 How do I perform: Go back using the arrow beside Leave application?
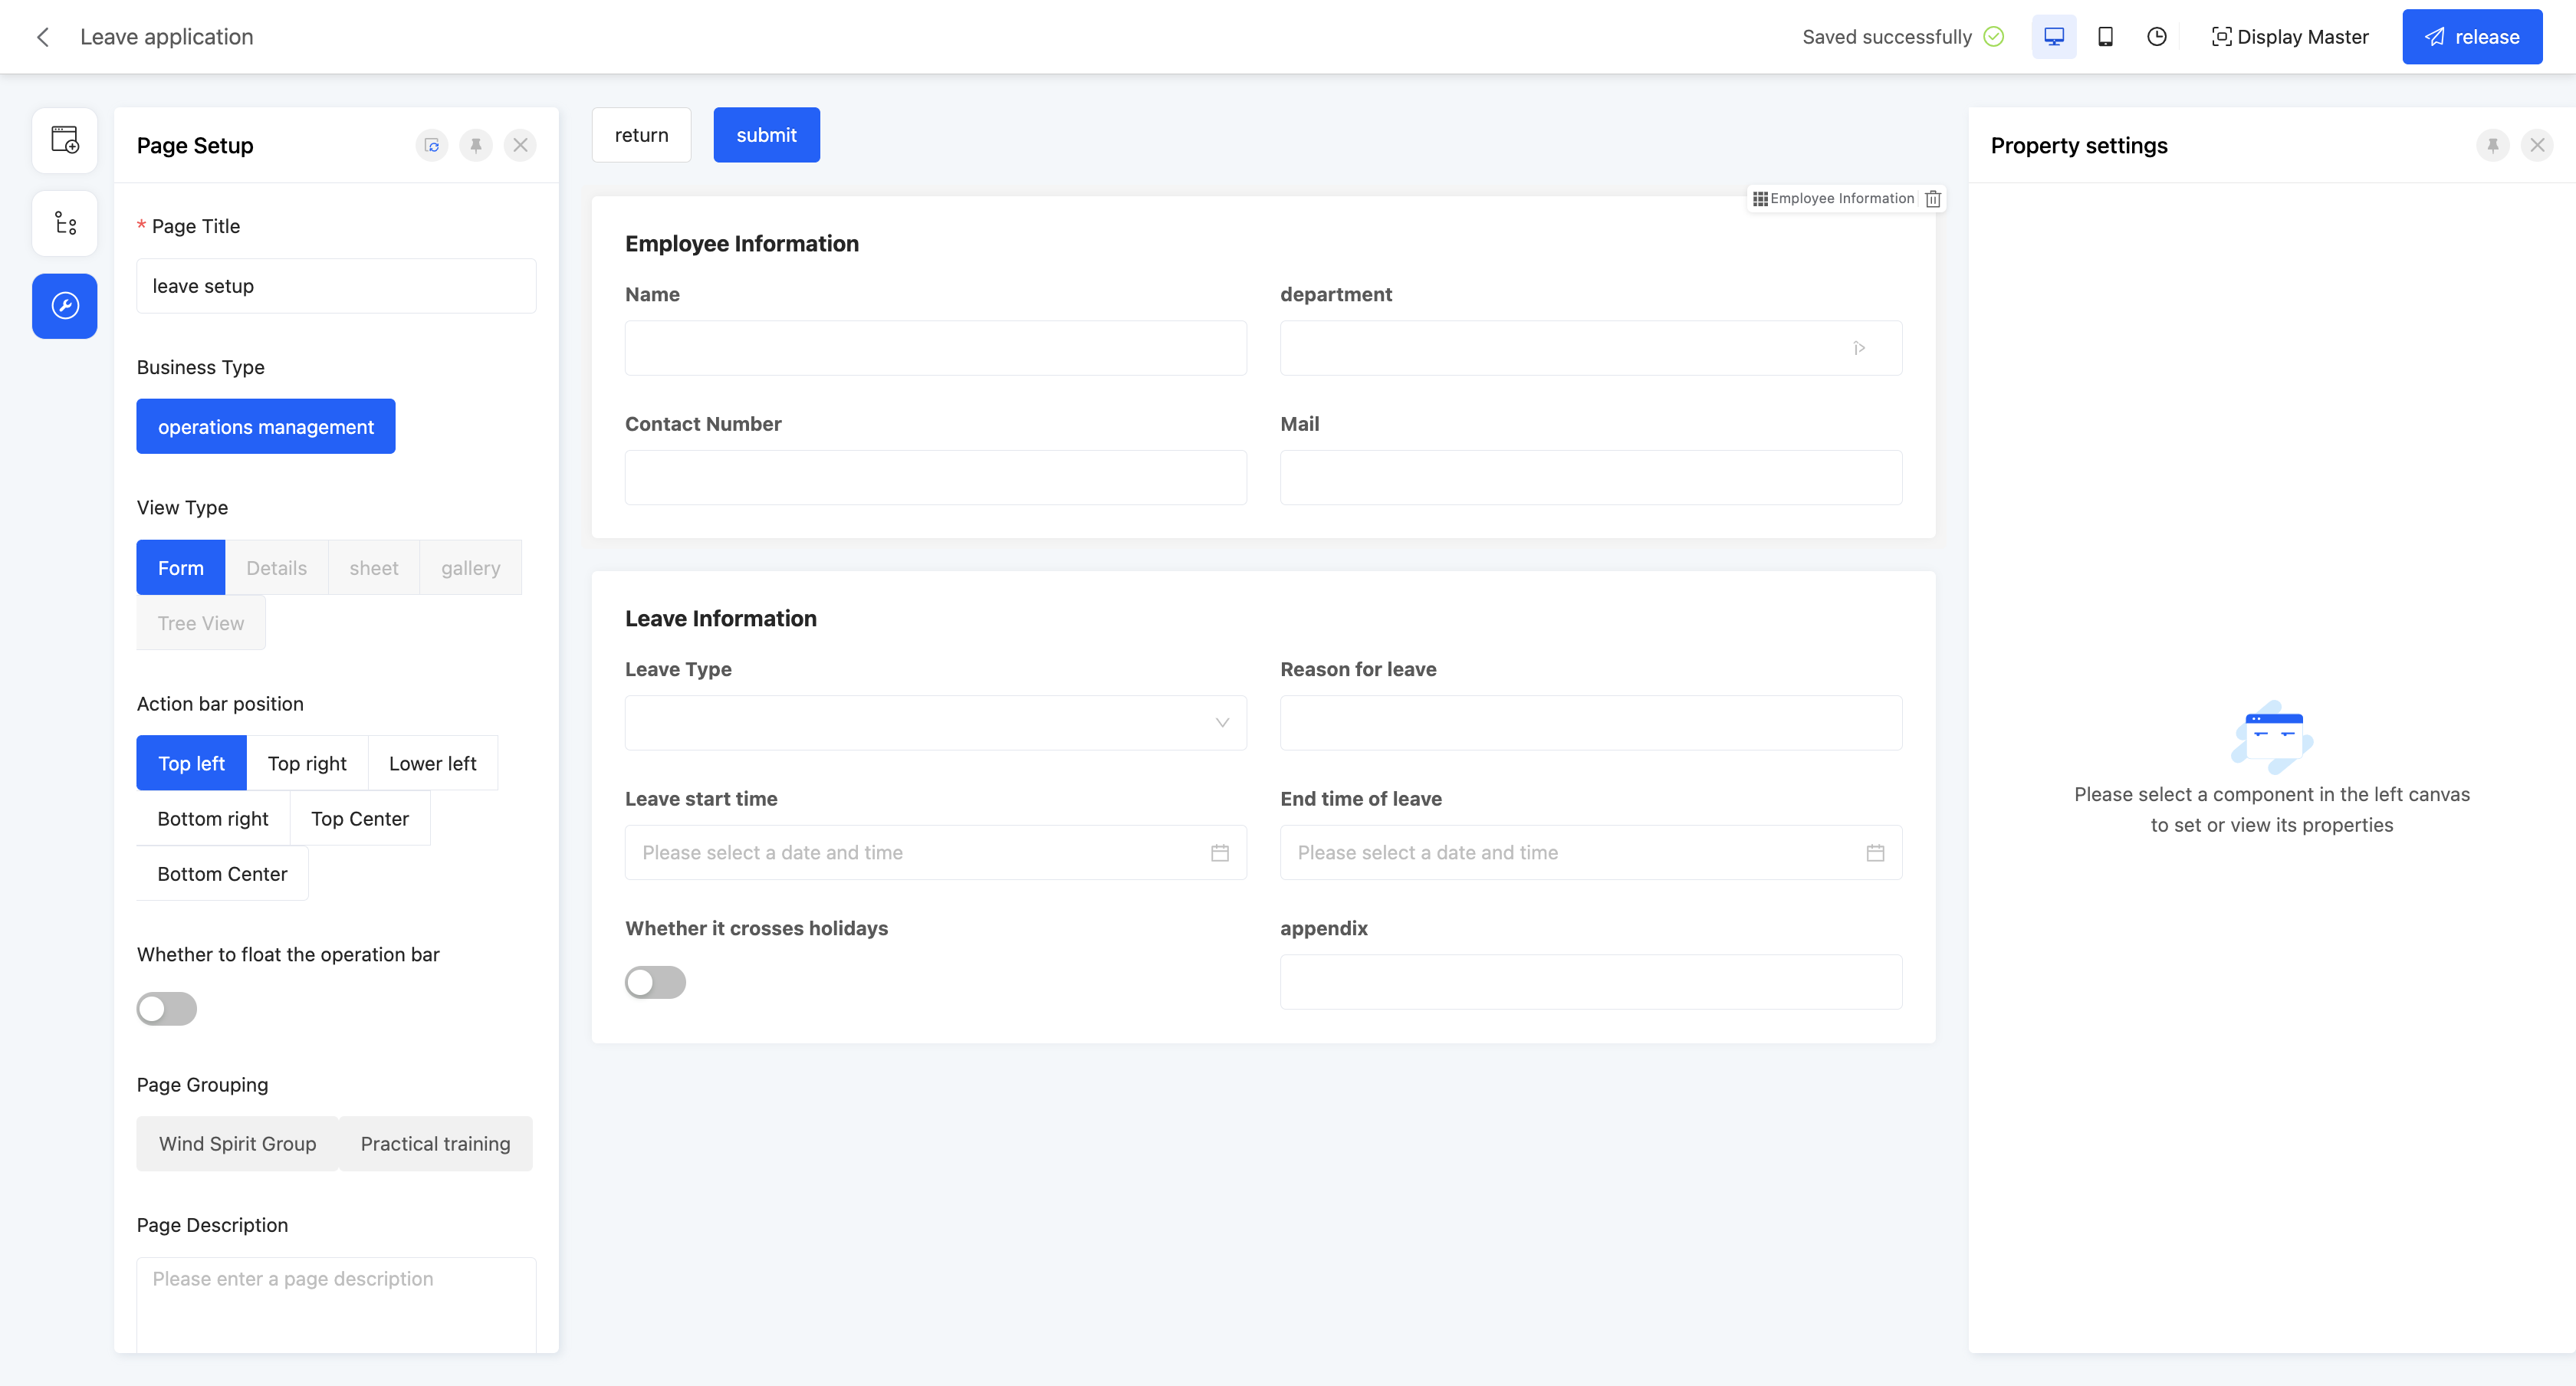tap(43, 37)
